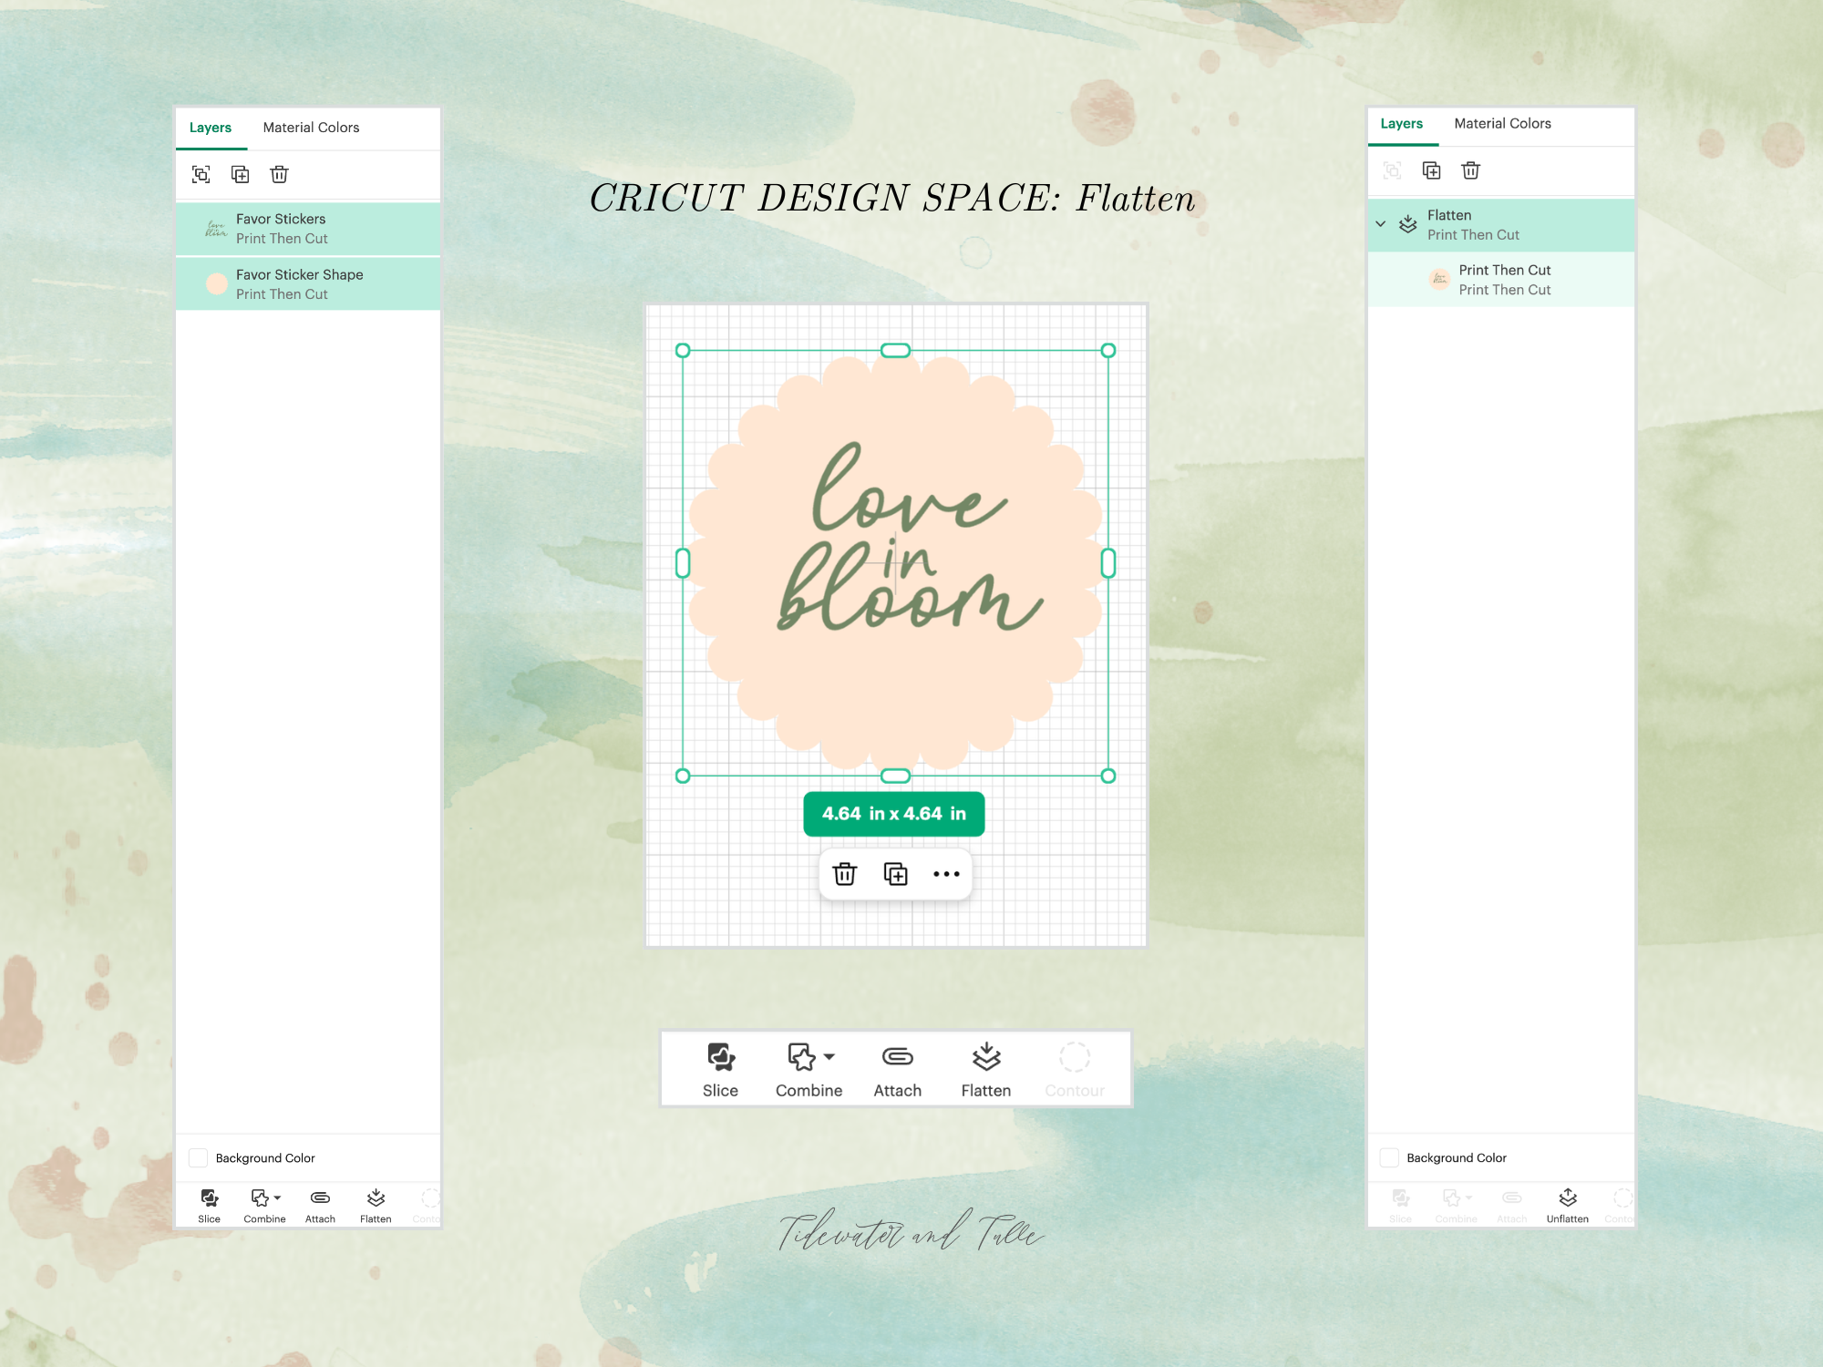Click Combine tool in left panel footer
This screenshot has height=1367, width=1823.
pos(264,1206)
